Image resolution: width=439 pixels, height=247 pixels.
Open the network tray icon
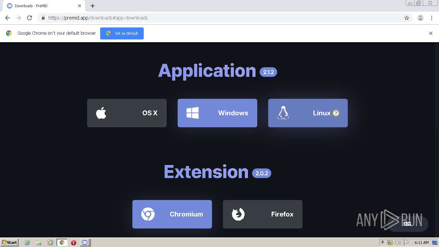[390, 243]
